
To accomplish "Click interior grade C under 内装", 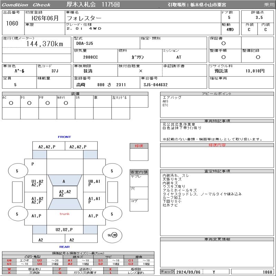I will (x=265, y=30).
